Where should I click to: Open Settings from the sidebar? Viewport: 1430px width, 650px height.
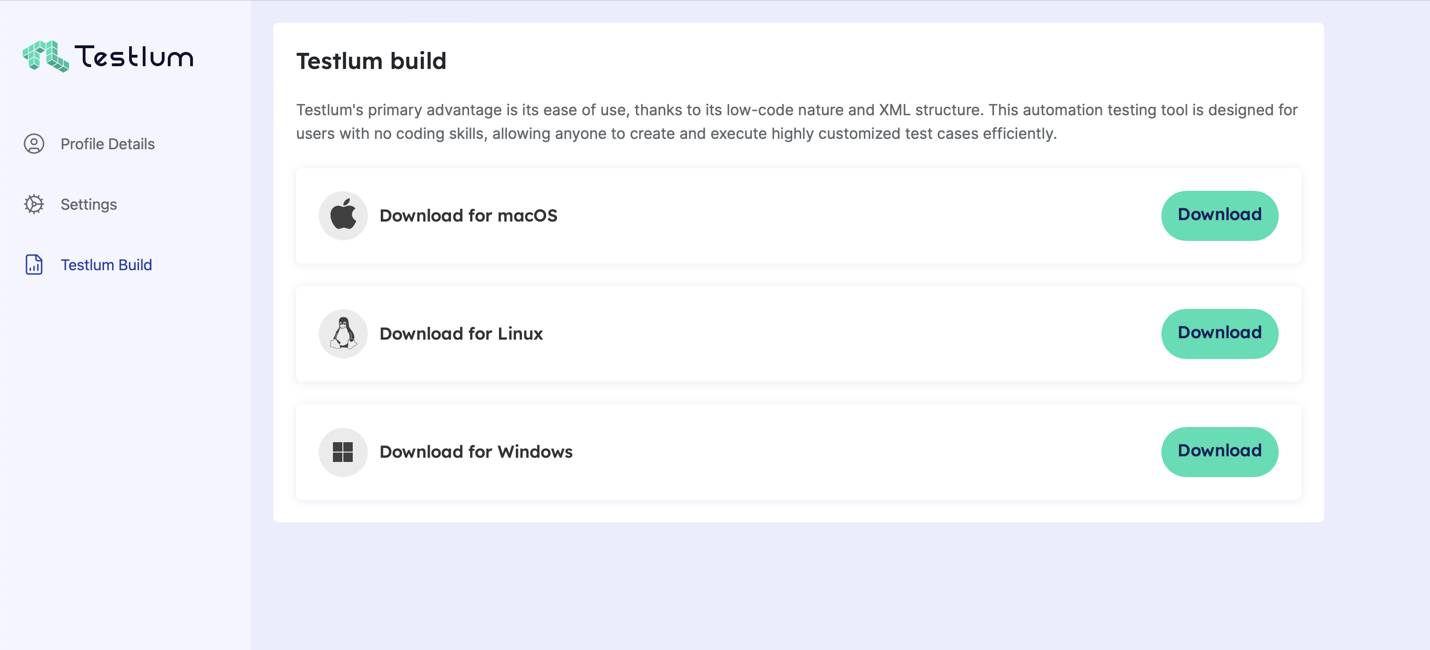(x=89, y=204)
